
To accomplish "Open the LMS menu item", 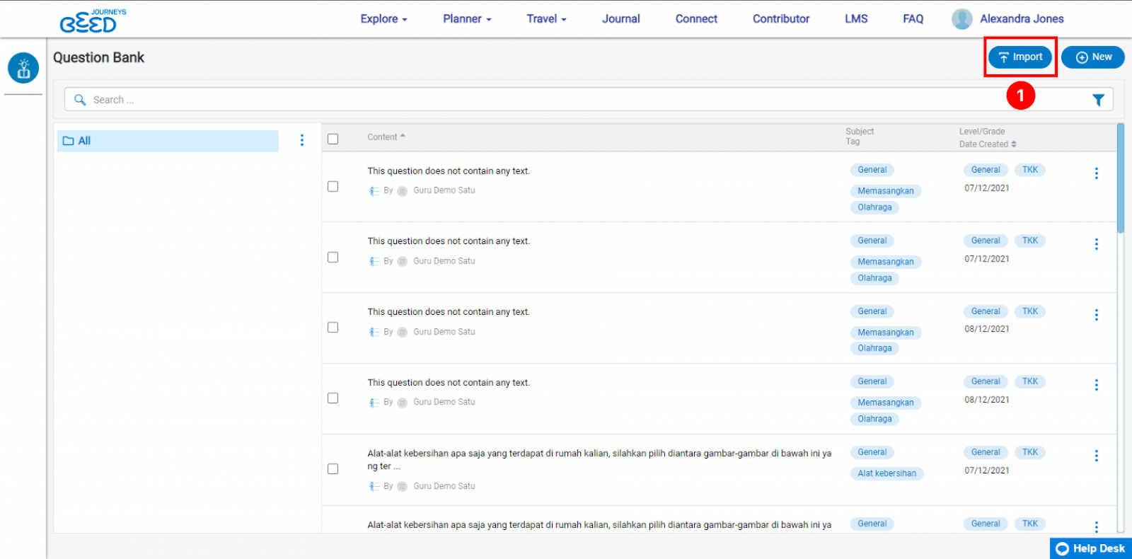I will point(856,19).
